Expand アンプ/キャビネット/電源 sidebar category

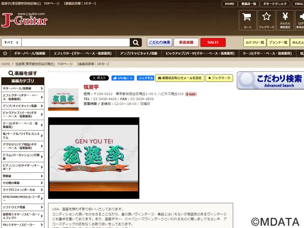[23, 106]
